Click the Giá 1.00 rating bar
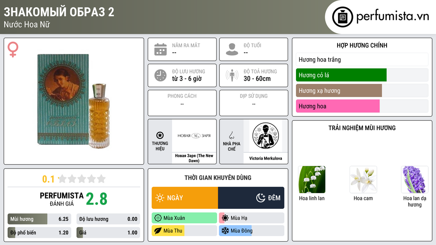This screenshot has width=436, height=245. (x=108, y=233)
